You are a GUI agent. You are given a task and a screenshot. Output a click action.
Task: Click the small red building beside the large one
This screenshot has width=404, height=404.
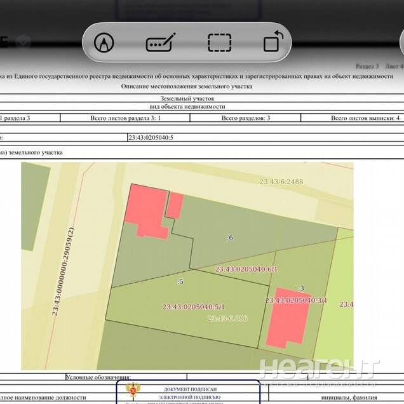(x=175, y=206)
